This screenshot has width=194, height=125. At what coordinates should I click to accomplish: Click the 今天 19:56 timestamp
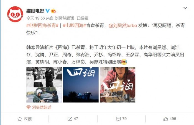[35, 18]
